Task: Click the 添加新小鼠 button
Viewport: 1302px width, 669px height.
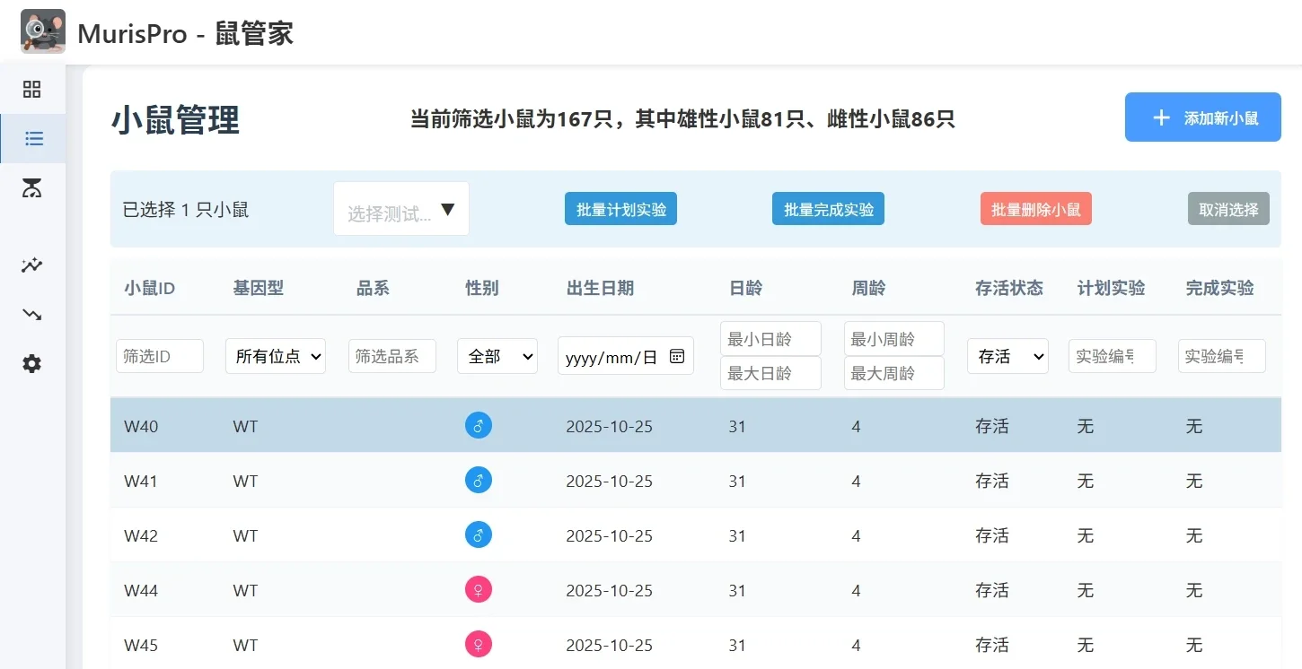Action: (x=1202, y=117)
